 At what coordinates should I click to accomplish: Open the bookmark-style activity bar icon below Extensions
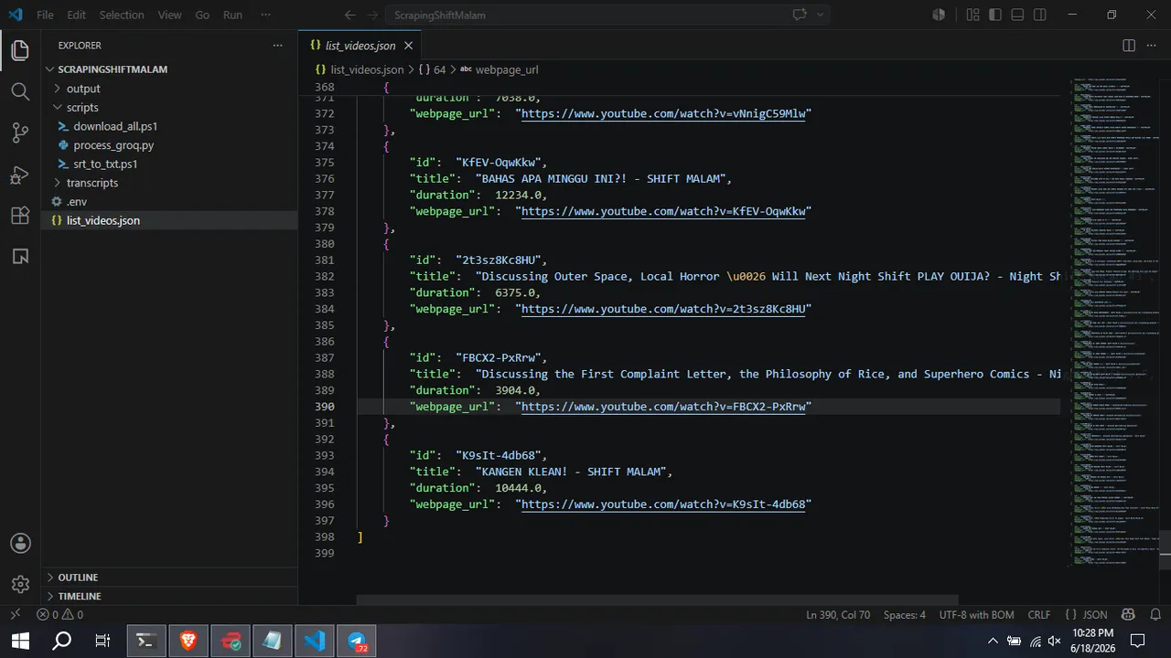[20, 257]
